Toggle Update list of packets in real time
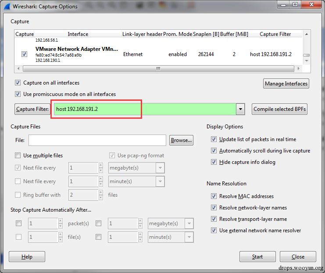The image size is (325, 273). [x=214, y=139]
